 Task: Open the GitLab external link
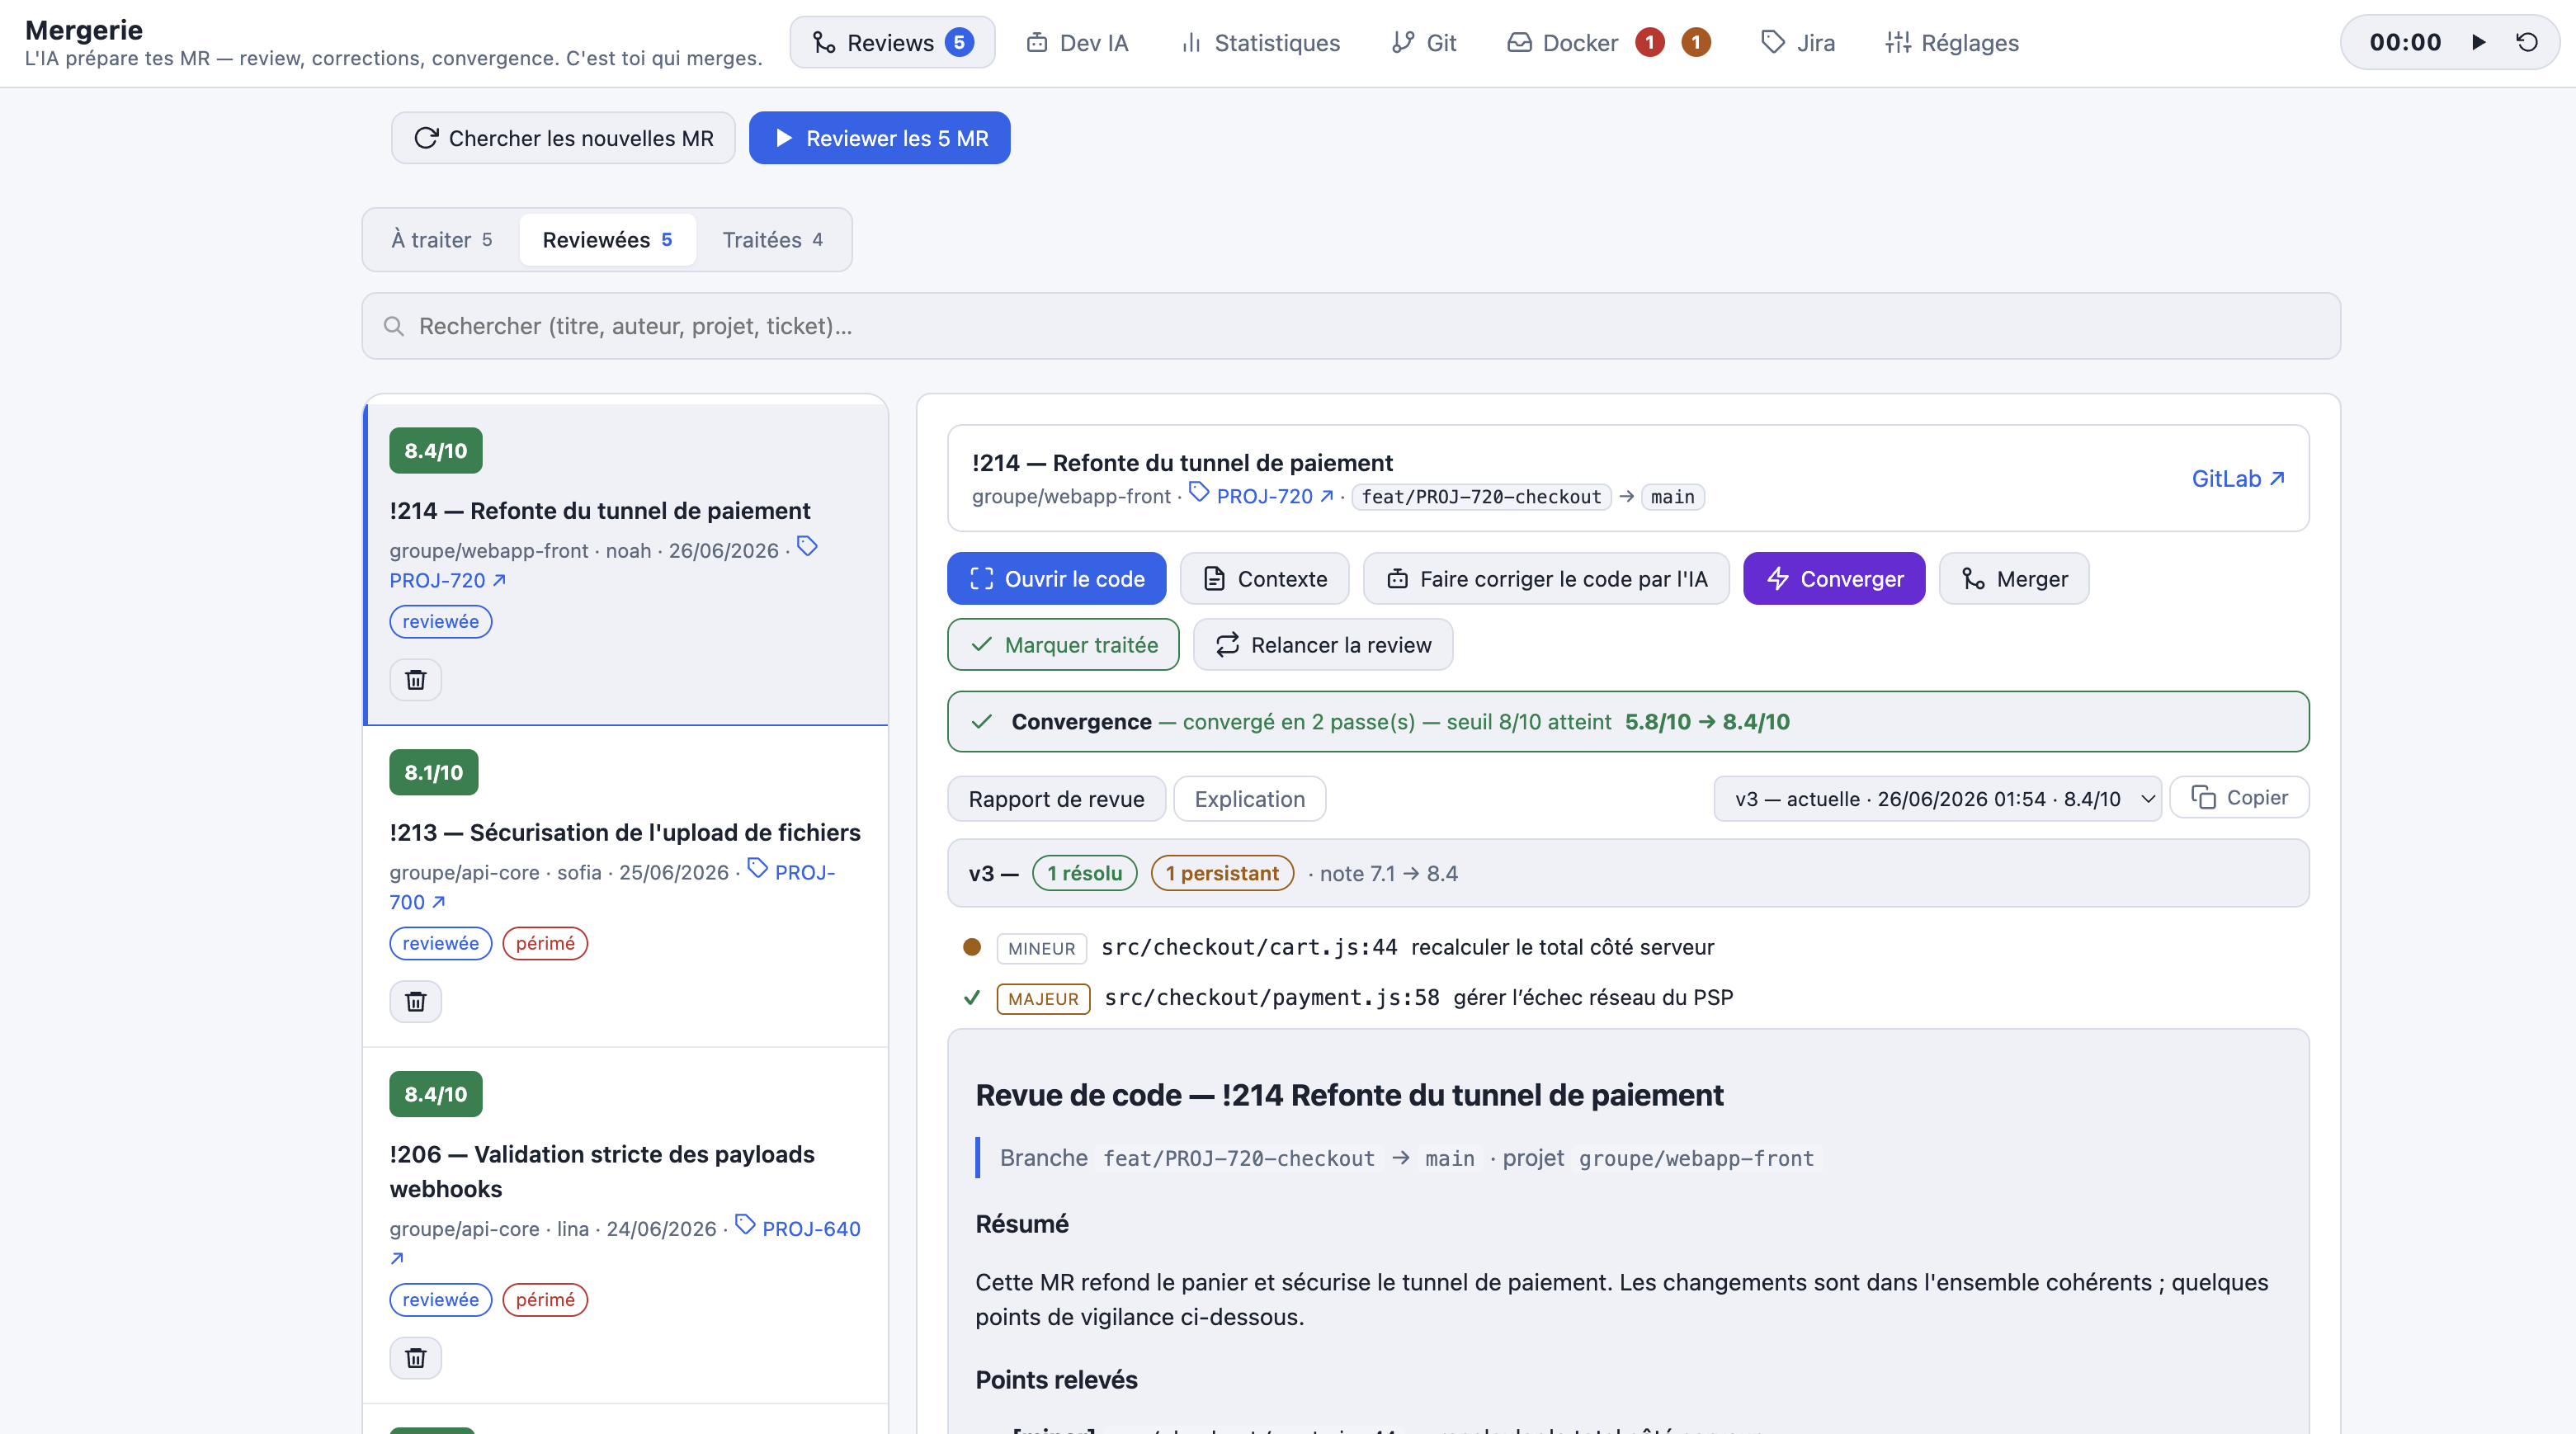pos(2238,478)
